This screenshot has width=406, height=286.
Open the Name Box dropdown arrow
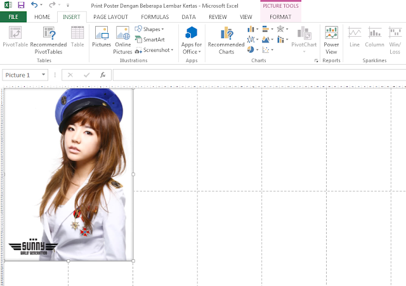[44, 75]
